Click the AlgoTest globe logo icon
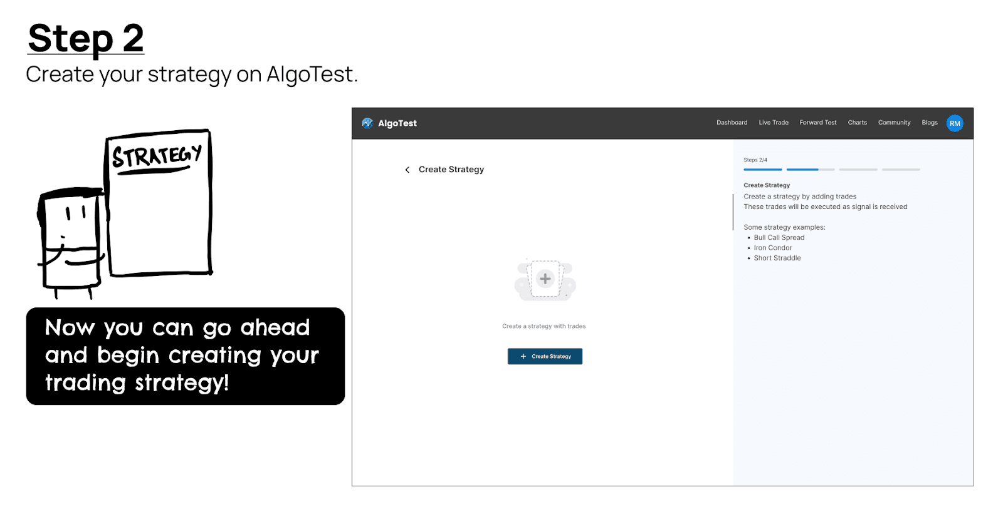Image resolution: width=1003 pixels, height=517 pixels. click(x=367, y=123)
